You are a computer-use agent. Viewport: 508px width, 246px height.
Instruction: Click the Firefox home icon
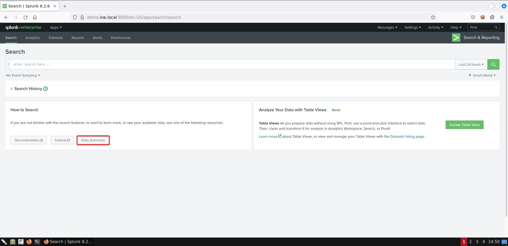pos(35,17)
